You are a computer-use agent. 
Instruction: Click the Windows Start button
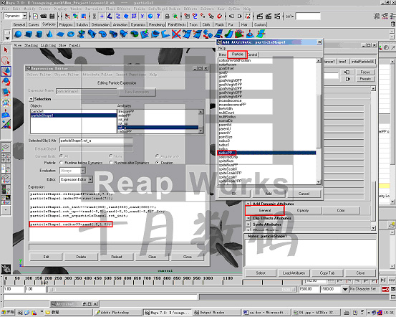click(x=8, y=313)
